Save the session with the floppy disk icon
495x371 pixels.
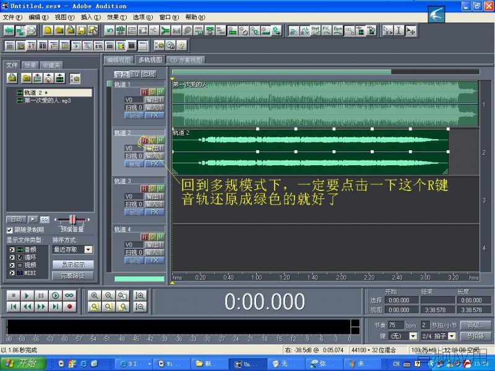(x=82, y=30)
